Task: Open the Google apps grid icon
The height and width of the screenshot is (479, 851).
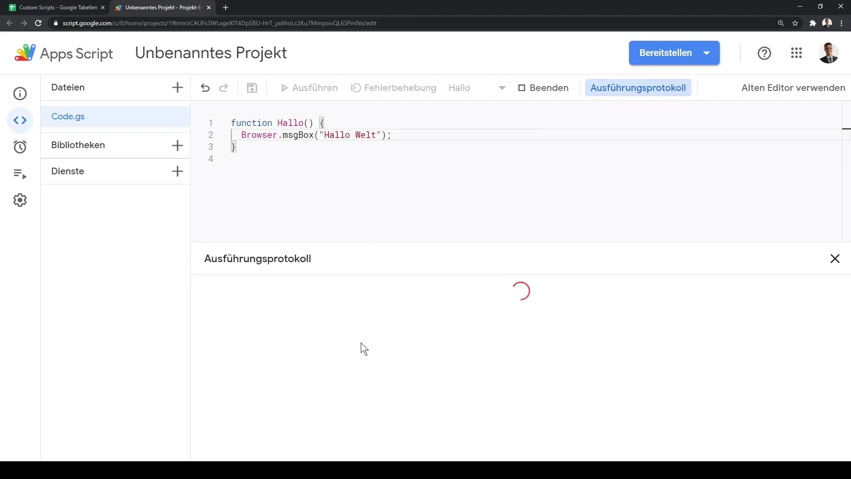Action: 796,53
